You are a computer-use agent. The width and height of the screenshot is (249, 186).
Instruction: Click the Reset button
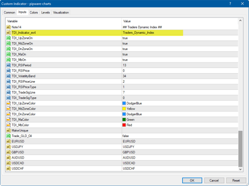(236, 180)
